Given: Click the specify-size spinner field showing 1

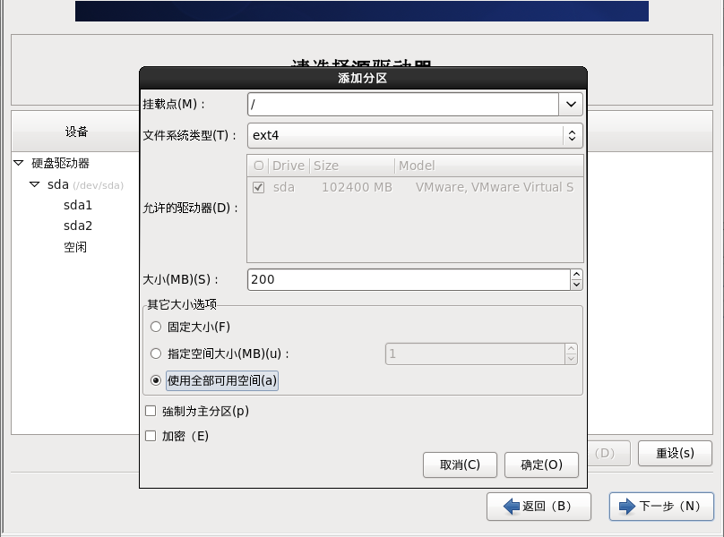Looking at the screenshot, I should (x=475, y=354).
